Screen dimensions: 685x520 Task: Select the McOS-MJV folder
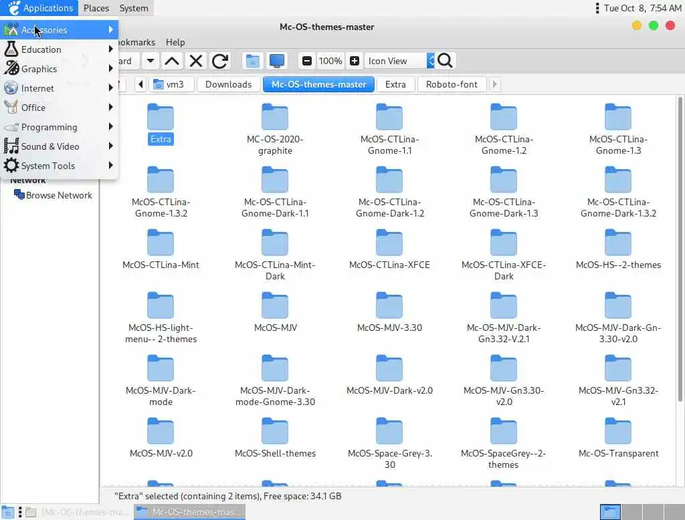click(275, 305)
